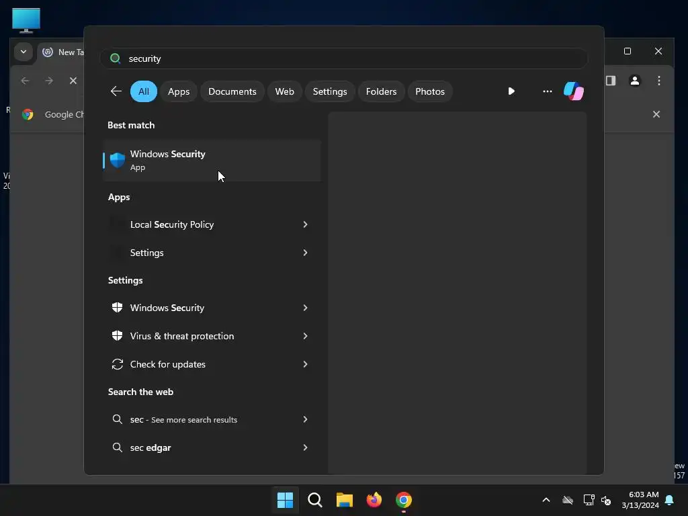Click Google Chrome logo in infobar
Viewport: 688px width, 516px height.
coord(28,114)
